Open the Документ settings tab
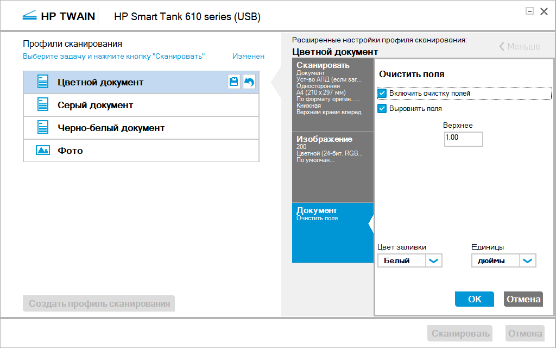 333,233
